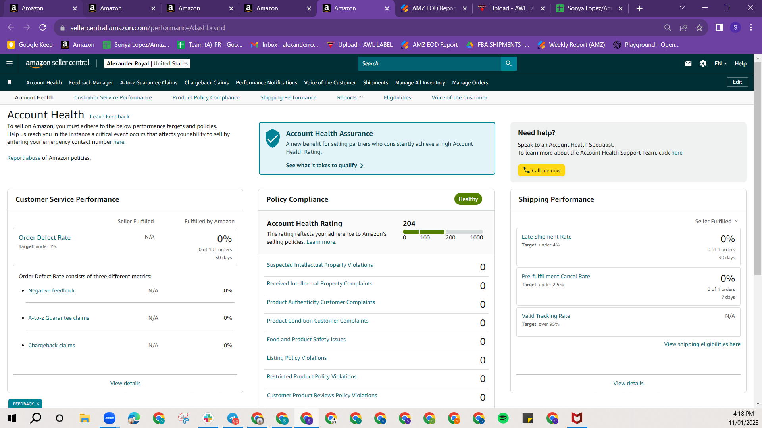The width and height of the screenshot is (762, 428).
Task: Click the Seller Central search field
Action: point(429,63)
